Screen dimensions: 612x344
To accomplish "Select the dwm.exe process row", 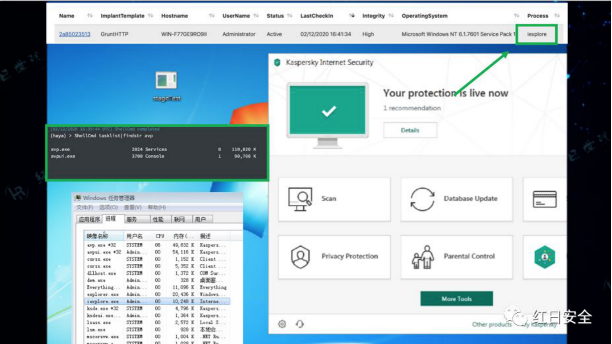I will tap(157, 280).
